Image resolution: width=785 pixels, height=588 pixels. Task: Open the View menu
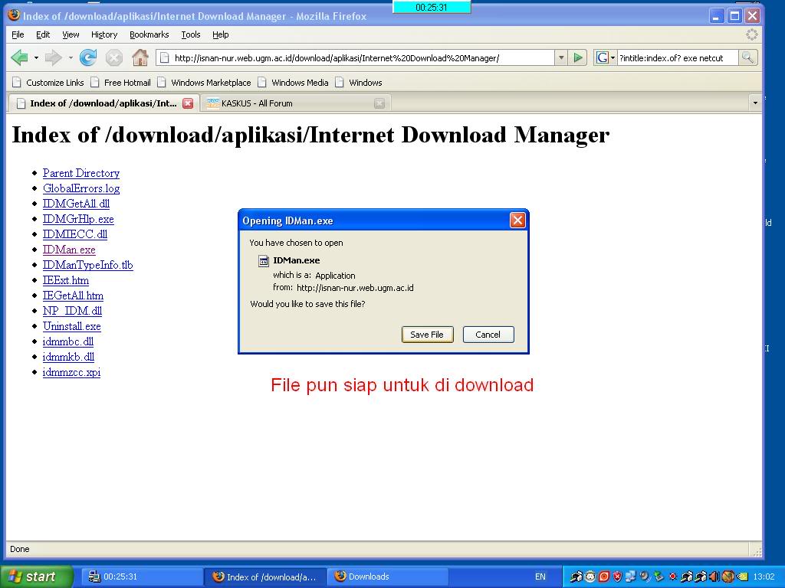click(71, 34)
